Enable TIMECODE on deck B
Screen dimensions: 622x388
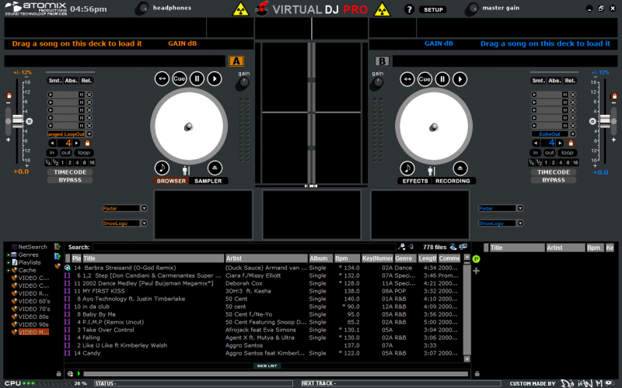coord(553,172)
